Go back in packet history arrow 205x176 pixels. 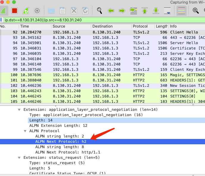[111, 11]
